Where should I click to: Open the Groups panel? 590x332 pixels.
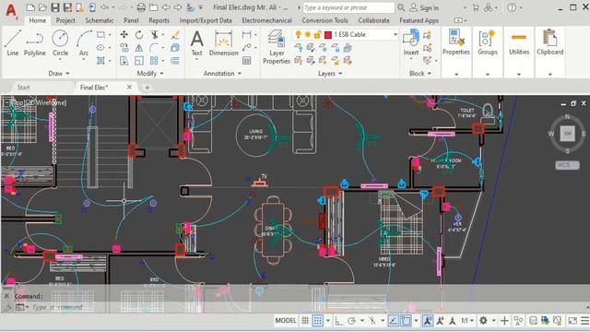488,42
